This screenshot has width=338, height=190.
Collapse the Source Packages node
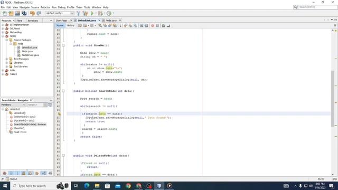(7, 40)
